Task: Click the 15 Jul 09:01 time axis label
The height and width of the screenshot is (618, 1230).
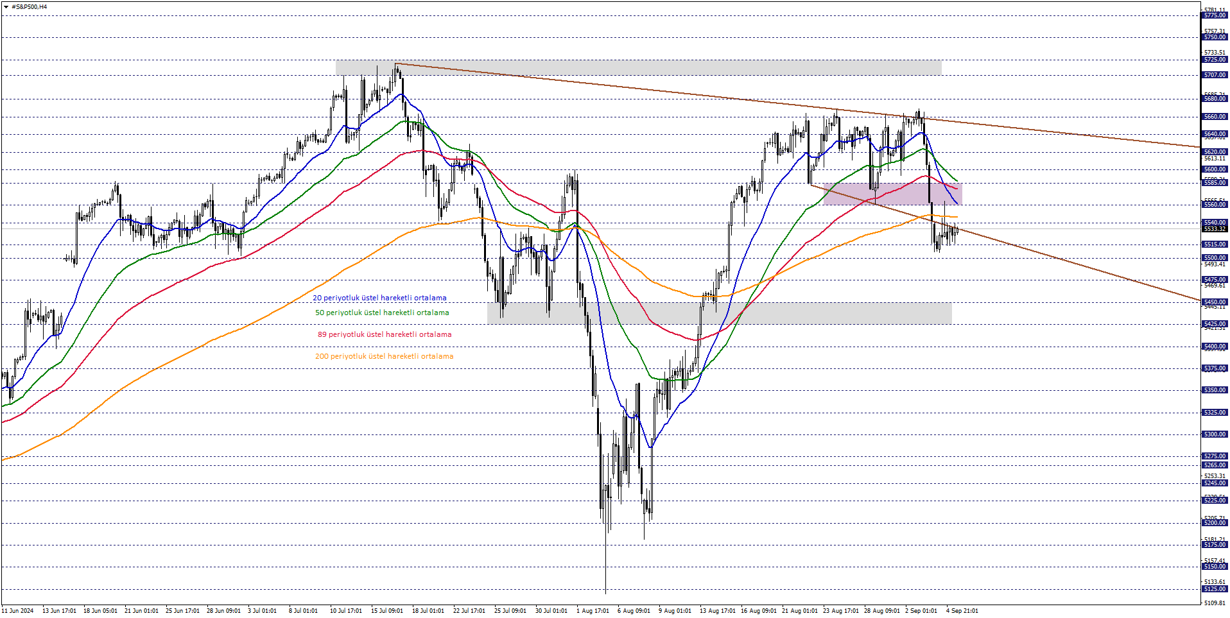Action: coord(387,611)
